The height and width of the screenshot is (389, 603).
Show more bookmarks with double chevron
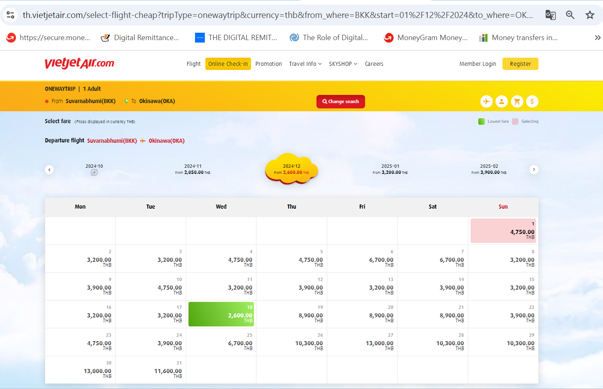click(x=597, y=38)
